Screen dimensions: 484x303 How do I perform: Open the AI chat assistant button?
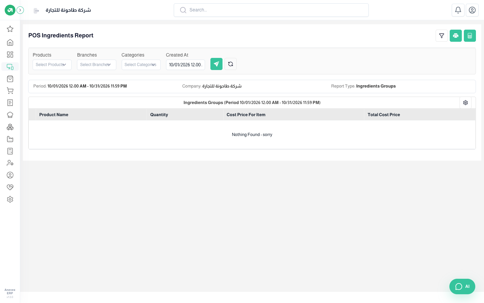[x=462, y=287]
